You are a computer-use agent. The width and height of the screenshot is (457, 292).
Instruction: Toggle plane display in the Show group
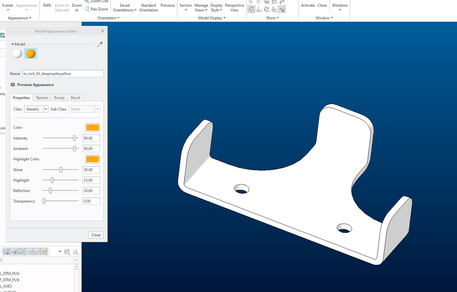coord(251,9)
